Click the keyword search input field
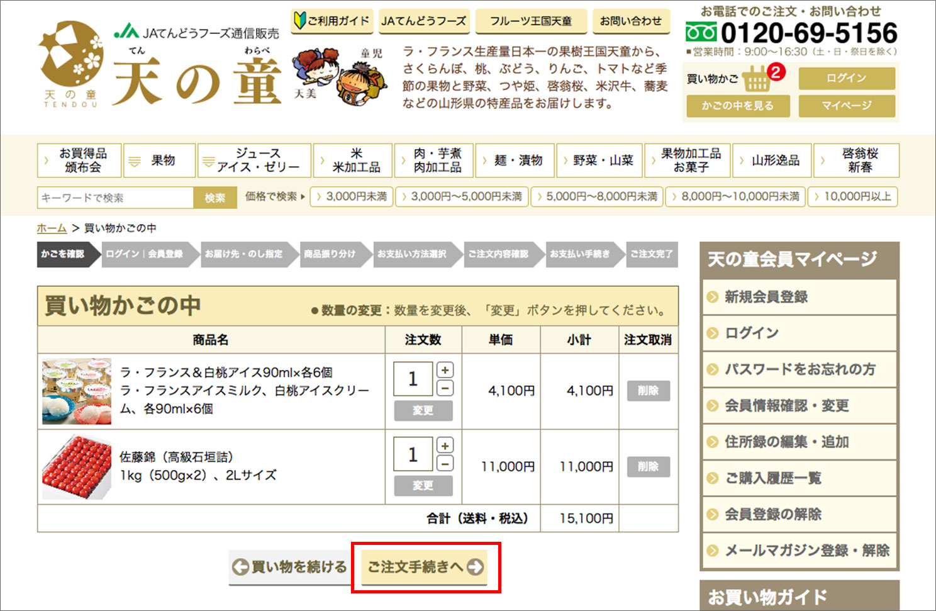 [x=116, y=198]
